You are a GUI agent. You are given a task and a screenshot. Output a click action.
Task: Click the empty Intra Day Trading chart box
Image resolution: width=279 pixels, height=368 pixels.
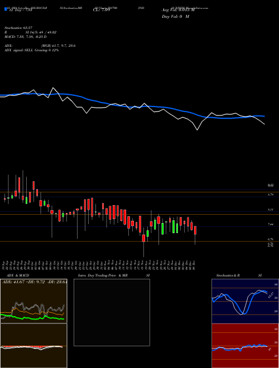[x=112, y=312]
